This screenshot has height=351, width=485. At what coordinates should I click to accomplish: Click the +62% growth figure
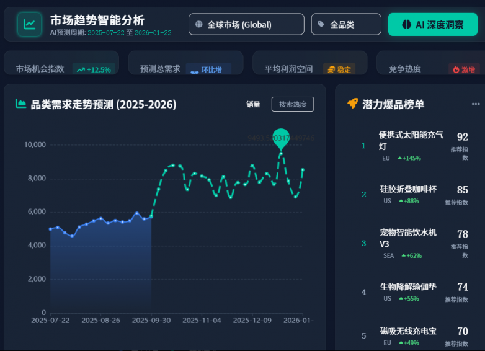click(x=412, y=255)
